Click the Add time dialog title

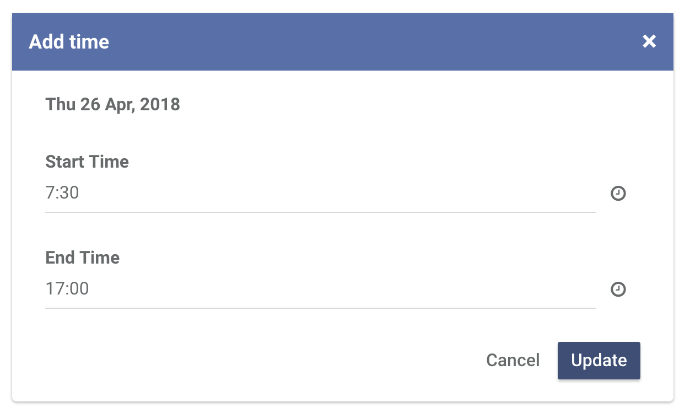tap(69, 42)
